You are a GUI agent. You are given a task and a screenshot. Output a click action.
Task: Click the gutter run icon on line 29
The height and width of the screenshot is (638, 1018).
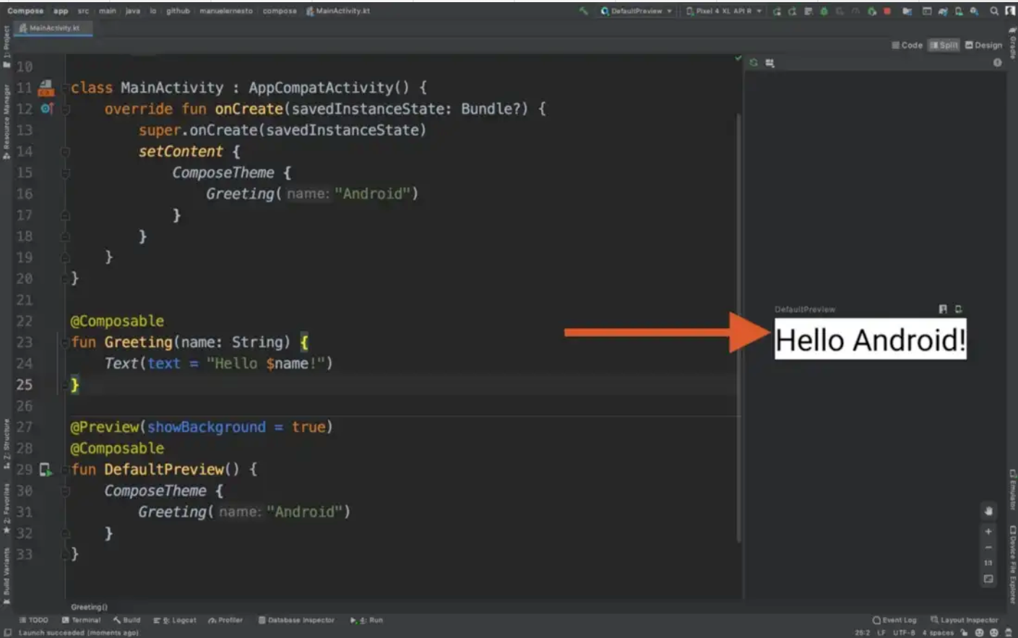click(46, 470)
